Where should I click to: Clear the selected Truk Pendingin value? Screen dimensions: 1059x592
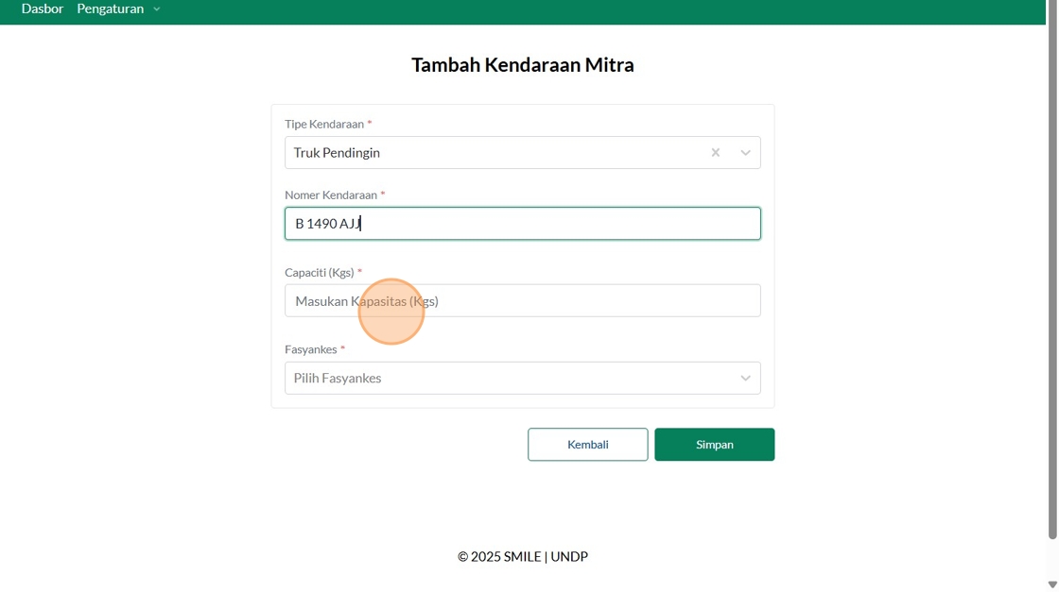click(x=716, y=153)
